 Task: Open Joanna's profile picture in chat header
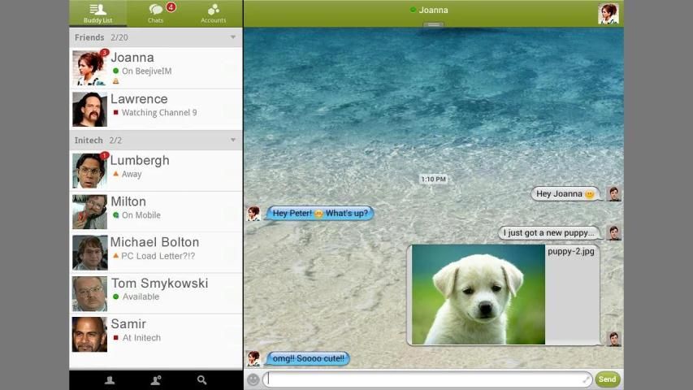(608, 13)
